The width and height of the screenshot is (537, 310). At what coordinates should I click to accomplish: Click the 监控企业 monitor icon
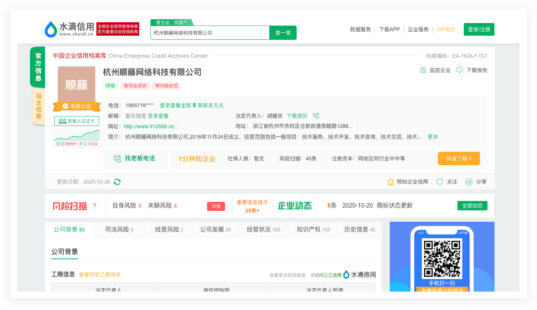pyautogui.click(x=423, y=70)
